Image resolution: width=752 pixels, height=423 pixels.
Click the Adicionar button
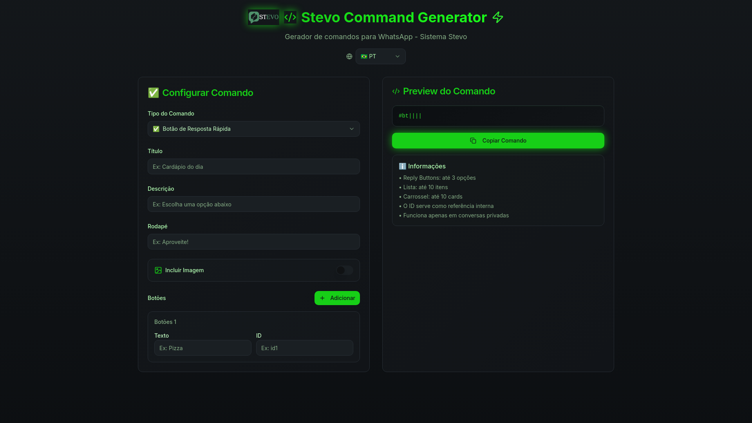point(337,298)
